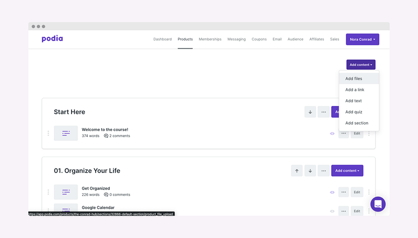418x238 pixels.
Task: Move Organize Your Life section up
Action: (297, 171)
